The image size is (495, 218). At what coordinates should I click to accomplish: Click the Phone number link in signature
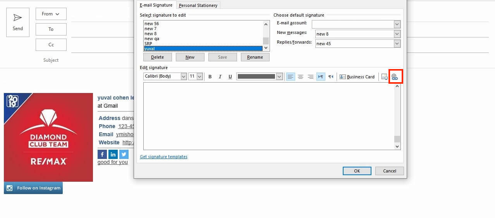pyautogui.click(x=126, y=126)
